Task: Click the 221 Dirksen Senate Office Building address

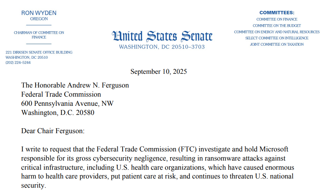Action: coord(39,52)
